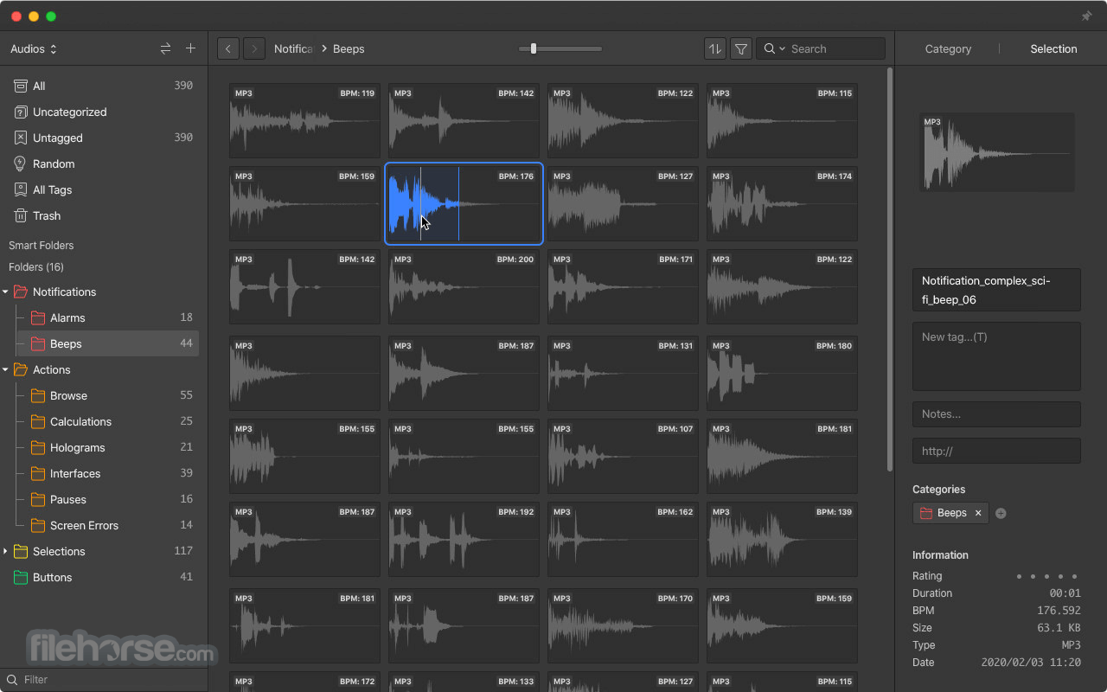Viewport: 1107px width, 692px height.
Task: Select the Alarms folder
Action: 108,317
